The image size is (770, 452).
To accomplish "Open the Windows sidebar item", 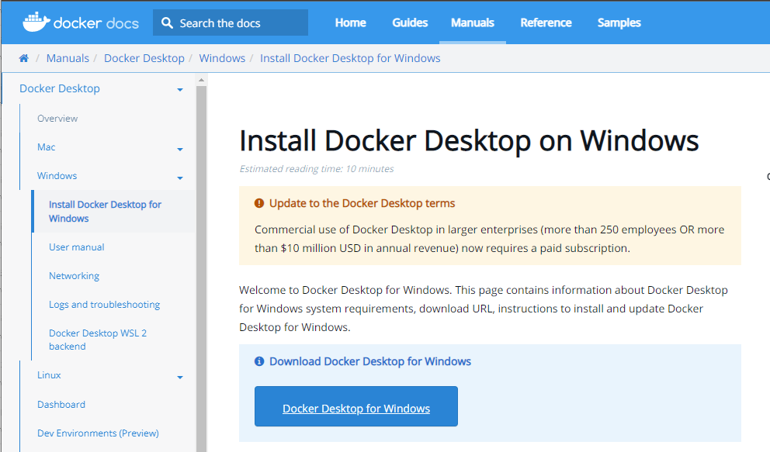I will click(x=57, y=175).
